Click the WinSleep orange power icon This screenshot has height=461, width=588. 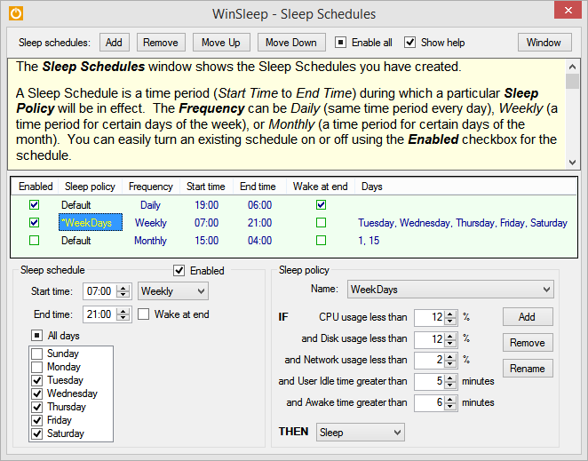pyautogui.click(x=16, y=13)
